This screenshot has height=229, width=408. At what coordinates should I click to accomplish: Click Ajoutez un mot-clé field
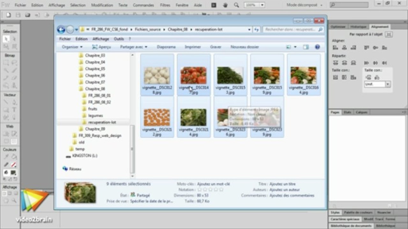[213, 184]
